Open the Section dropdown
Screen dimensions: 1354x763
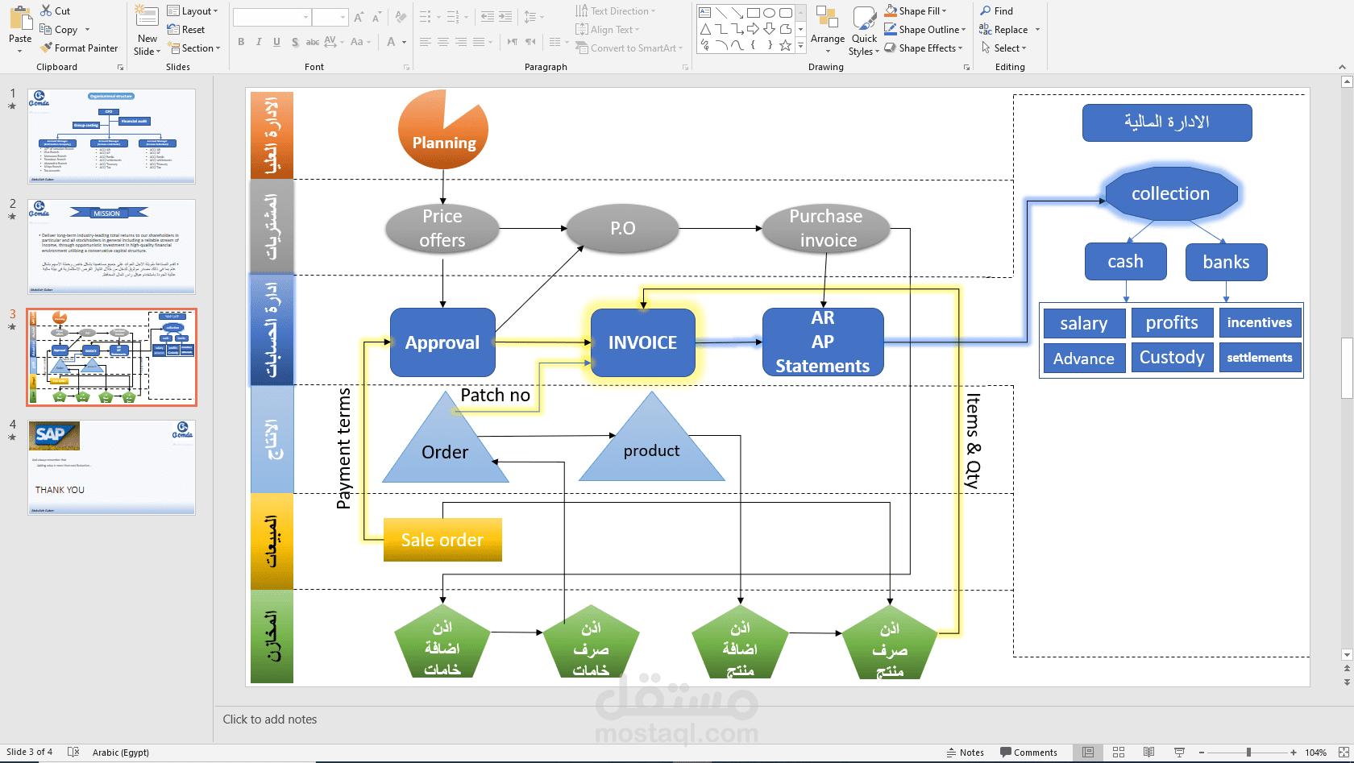click(x=194, y=48)
